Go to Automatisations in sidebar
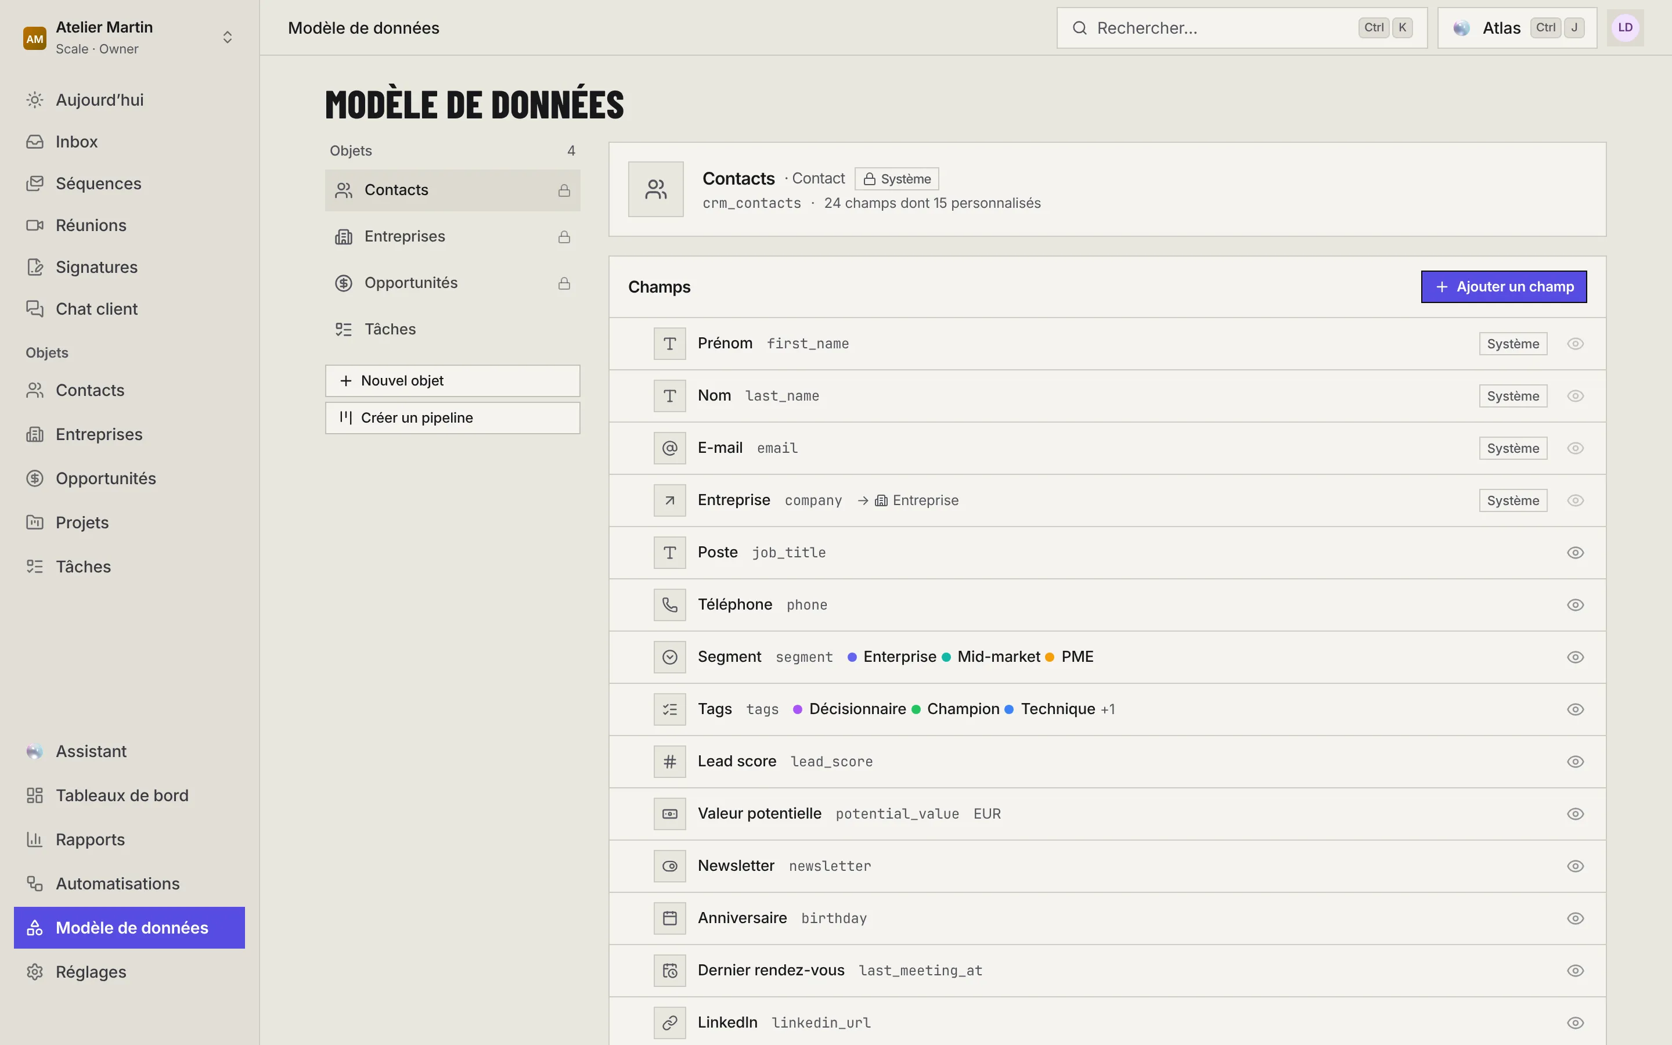 pos(129,883)
